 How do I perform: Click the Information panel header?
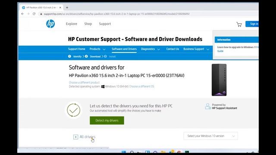pyautogui.click(x=237, y=40)
